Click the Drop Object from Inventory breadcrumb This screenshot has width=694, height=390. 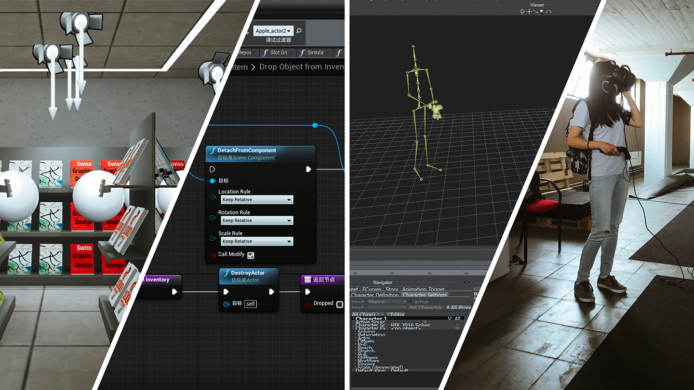(x=301, y=67)
